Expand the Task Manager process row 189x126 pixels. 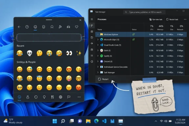coord(98,72)
